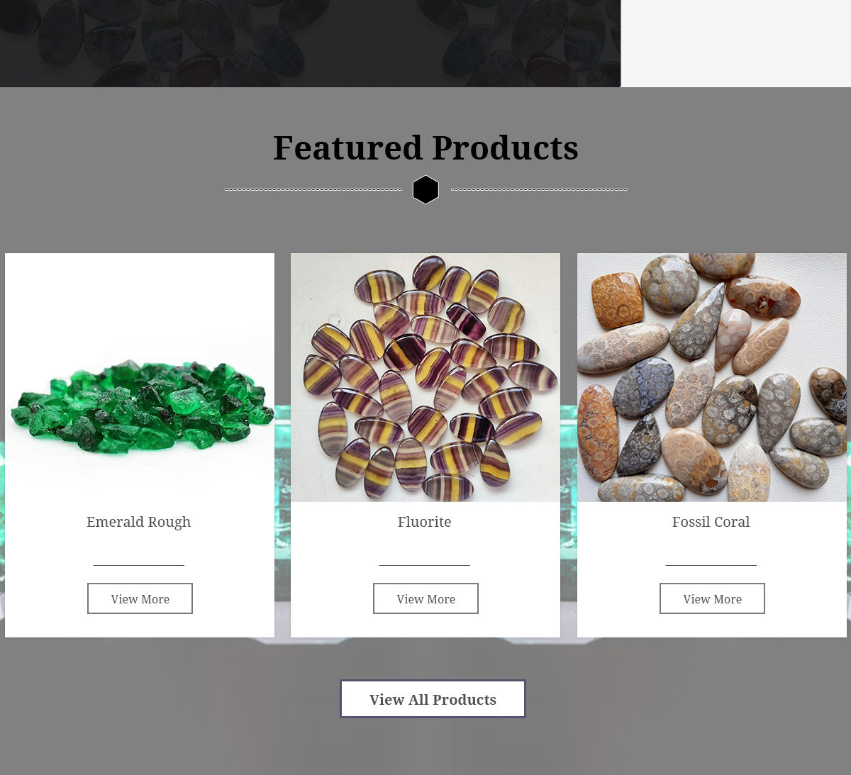Click the divider line below Fossil Coral title
Viewport: 851px width, 775px height.
[x=711, y=565]
